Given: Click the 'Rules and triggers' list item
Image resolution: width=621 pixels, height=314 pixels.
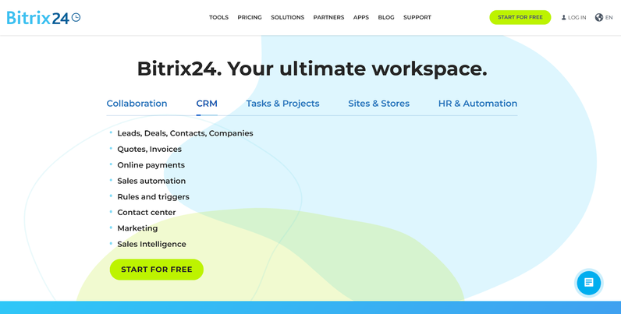Looking at the screenshot, I should tap(153, 196).
